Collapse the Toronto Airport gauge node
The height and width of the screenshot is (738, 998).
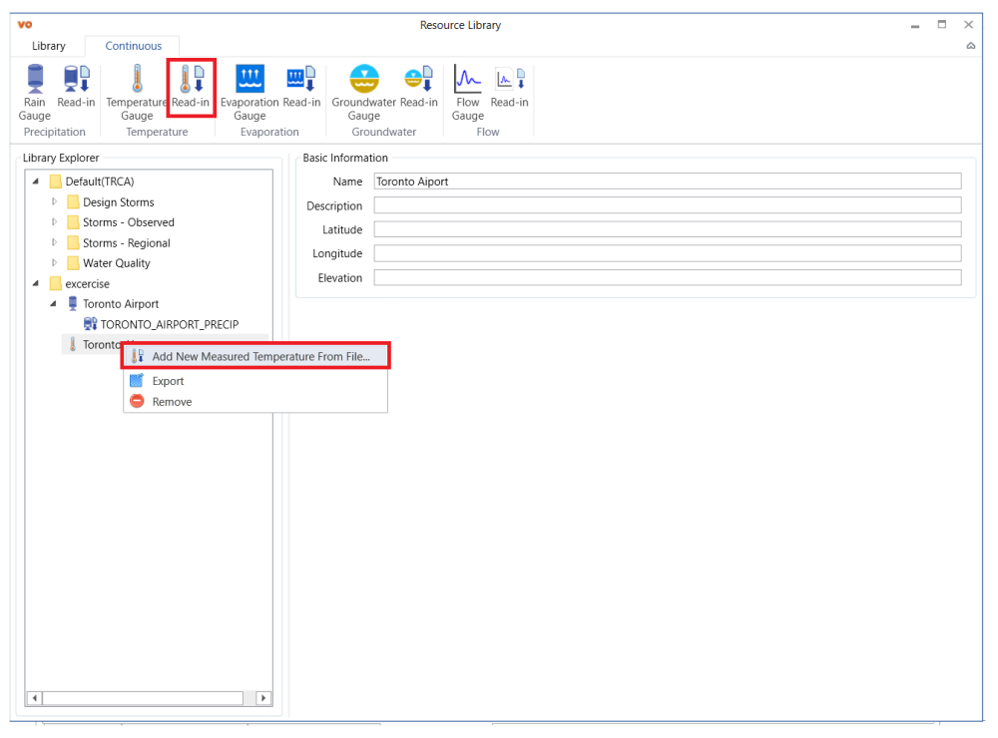pos(54,303)
